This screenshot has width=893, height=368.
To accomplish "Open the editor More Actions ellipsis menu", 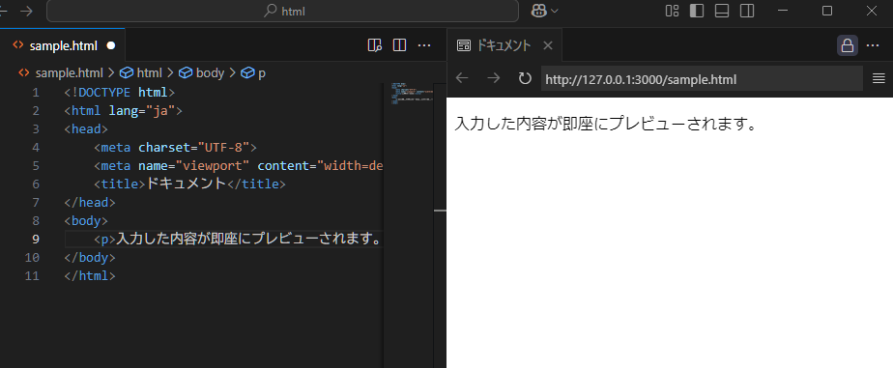I will click(x=424, y=45).
